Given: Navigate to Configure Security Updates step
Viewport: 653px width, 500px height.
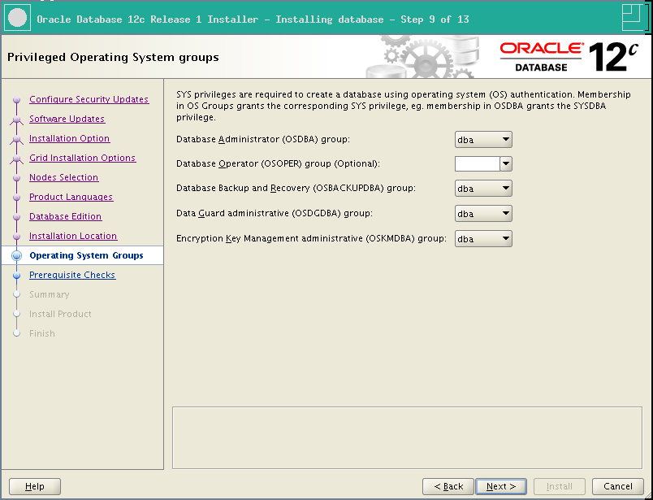Looking at the screenshot, I should pos(89,99).
